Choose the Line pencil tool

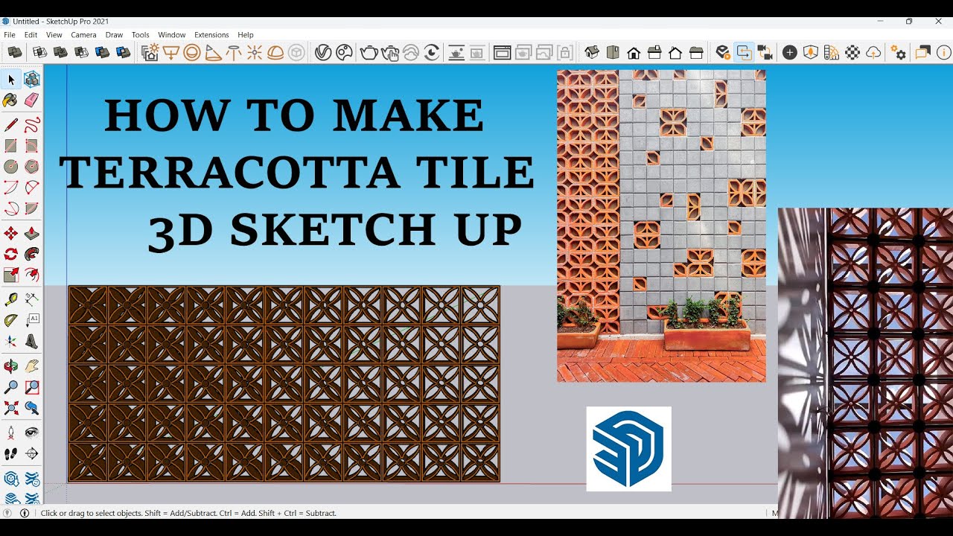pyautogui.click(x=11, y=125)
